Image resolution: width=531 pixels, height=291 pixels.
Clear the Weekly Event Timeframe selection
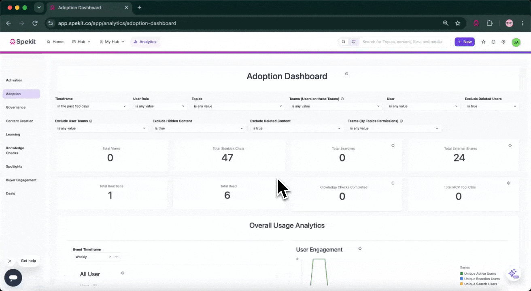coord(110,257)
